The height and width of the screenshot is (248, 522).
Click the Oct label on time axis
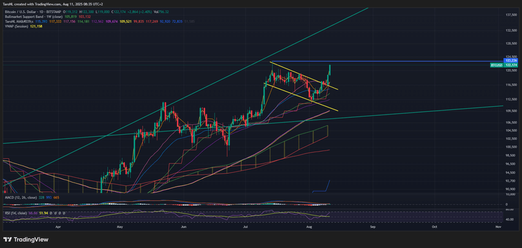(x=434, y=227)
